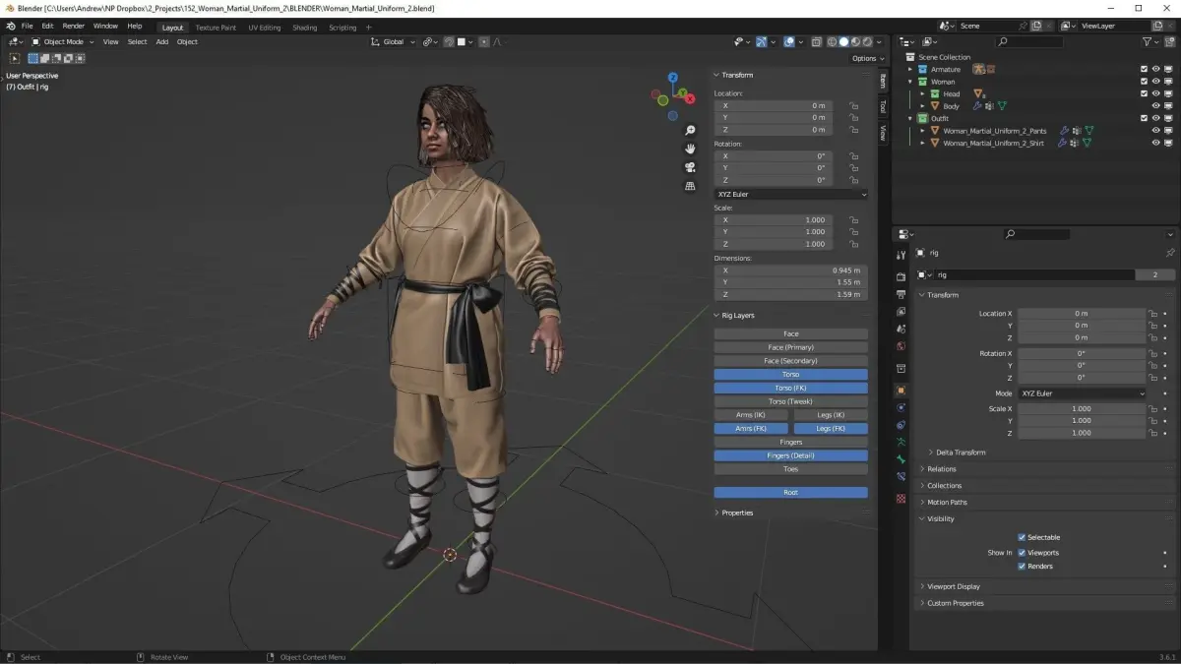Image resolution: width=1181 pixels, height=664 pixels.
Task: Open the Object Constraints properties tab icon
Action: tap(901, 425)
